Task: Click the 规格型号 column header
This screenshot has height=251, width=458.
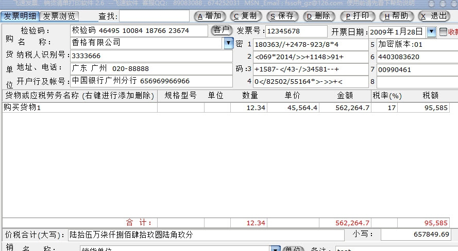Action: 180,96
